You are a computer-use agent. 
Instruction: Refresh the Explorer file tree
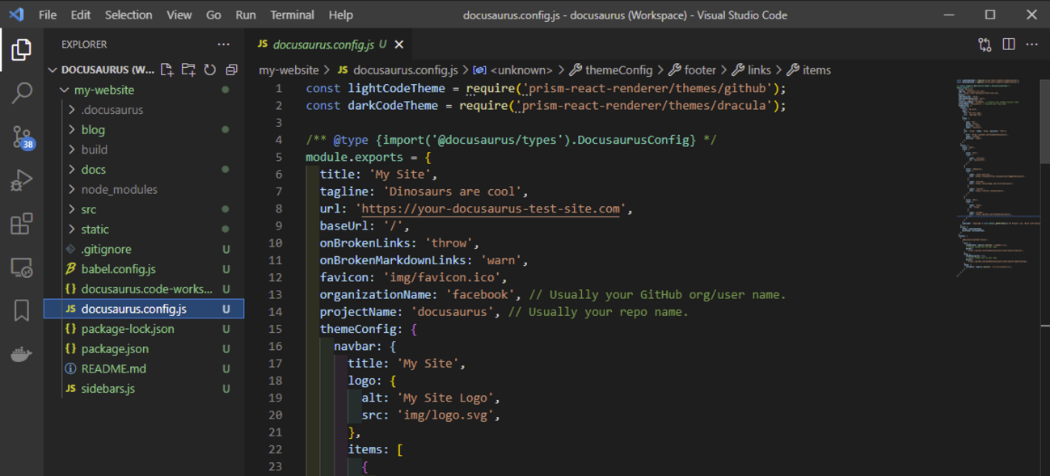click(x=210, y=70)
